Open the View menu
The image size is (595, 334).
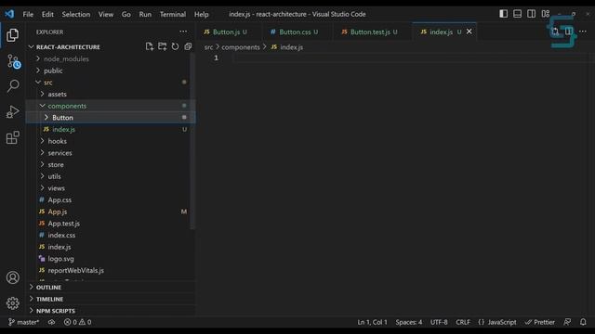tap(106, 15)
